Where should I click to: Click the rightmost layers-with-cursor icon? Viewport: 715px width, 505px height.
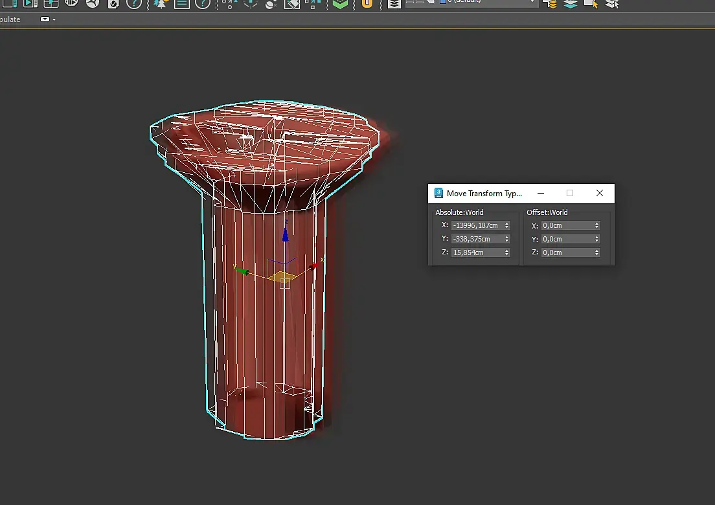click(611, 4)
